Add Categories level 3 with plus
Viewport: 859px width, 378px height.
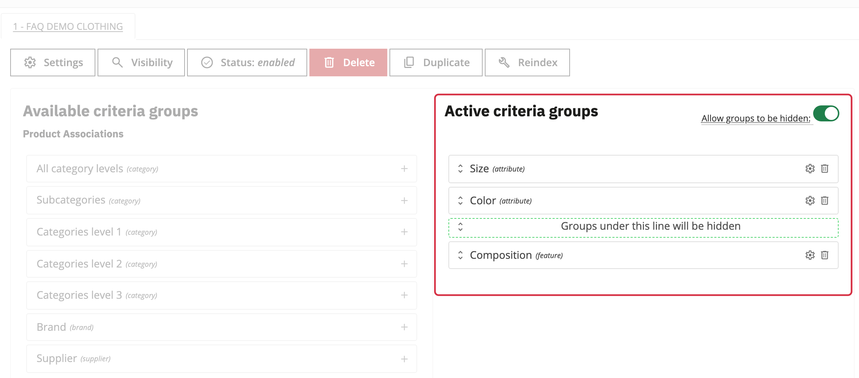tap(404, 295)
